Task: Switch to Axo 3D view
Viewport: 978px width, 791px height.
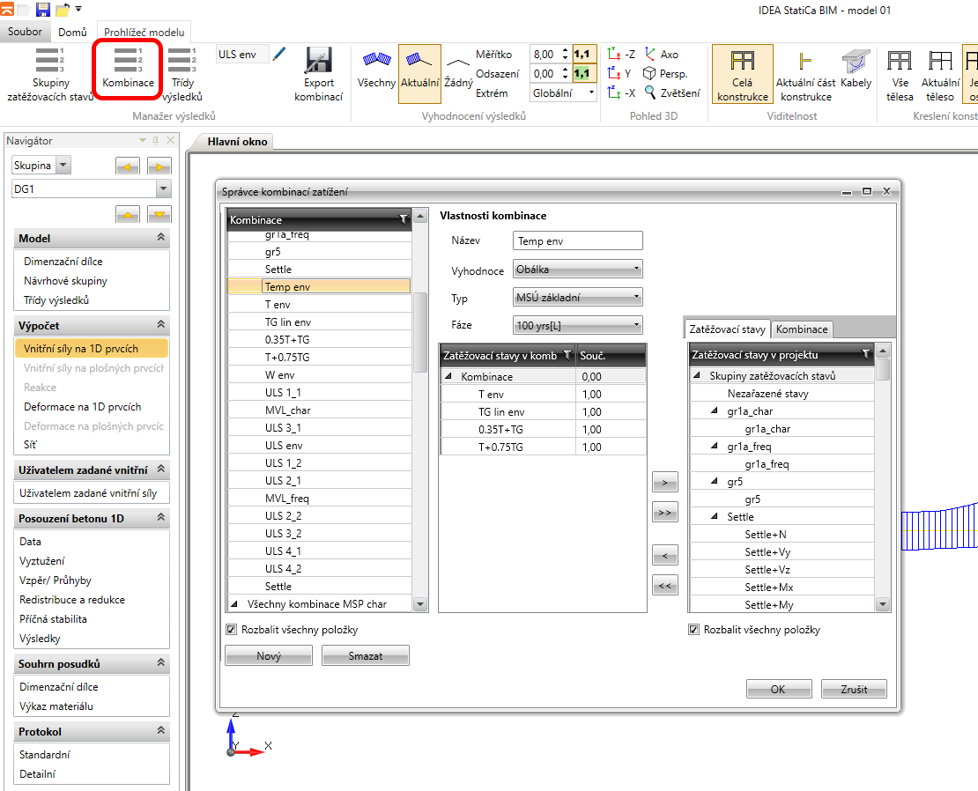Action: [x=662, y=54]
